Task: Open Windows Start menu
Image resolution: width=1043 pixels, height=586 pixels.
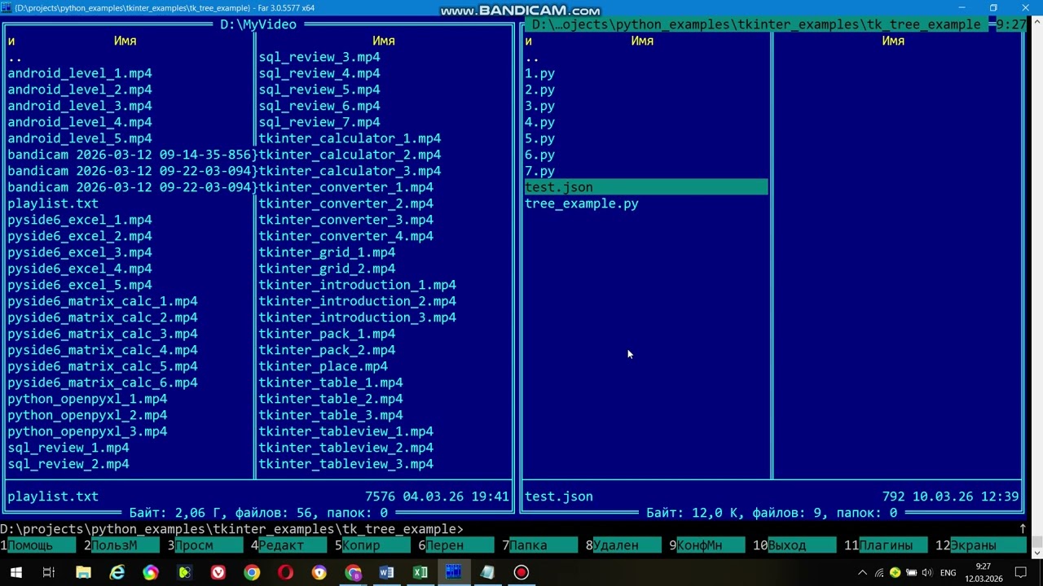Action: point(15,572)
